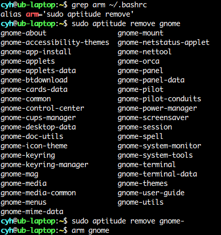221x235 pixels.
Task: Click gnome-accessibility-themes in the list
Action: [x=55, y=43]
